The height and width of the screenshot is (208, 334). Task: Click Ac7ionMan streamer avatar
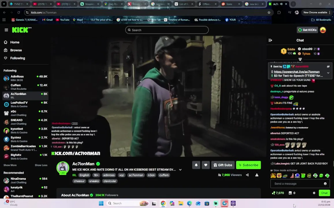click(x=63, y=168)
